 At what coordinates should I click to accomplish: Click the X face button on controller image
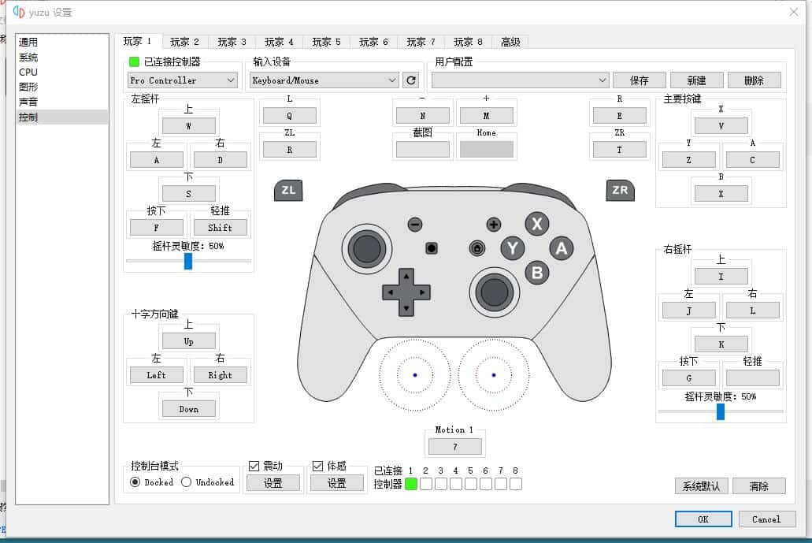click(537, 224)
